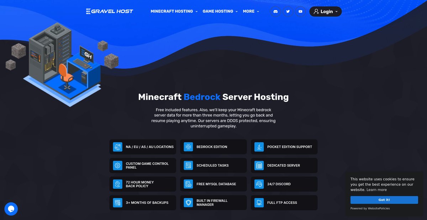Screen dimensions: 427x220
Task: Expand the More menu
Action: coord(251,11)
